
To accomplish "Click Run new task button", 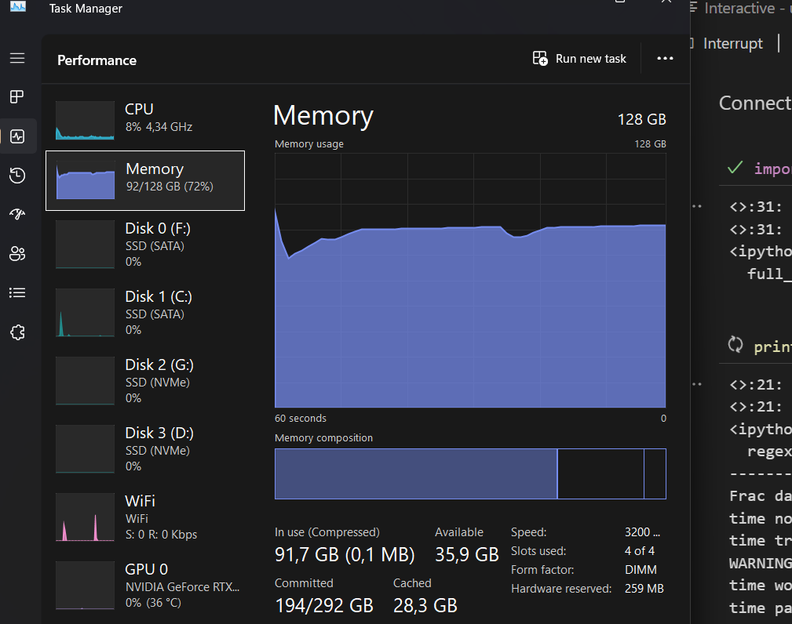I will [579, 59].
